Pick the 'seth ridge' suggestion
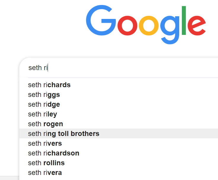This screenshot has width=218, height=180. pyautogui.click(x=44, y=105)
